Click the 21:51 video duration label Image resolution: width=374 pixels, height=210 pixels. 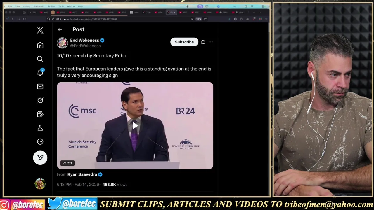tap(67, 163)
